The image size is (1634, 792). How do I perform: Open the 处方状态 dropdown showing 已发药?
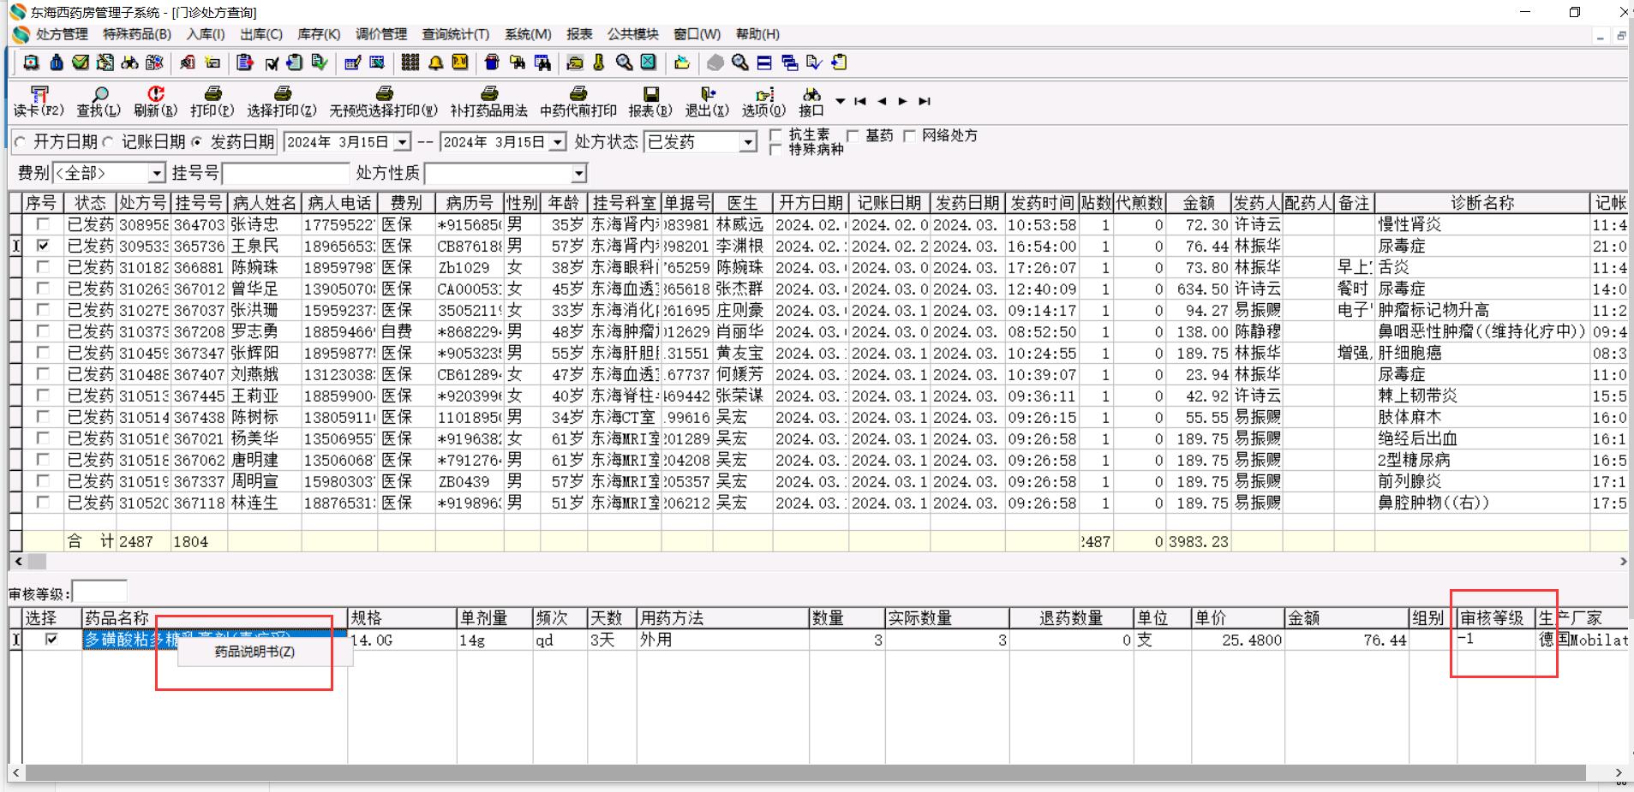point(748,142)
